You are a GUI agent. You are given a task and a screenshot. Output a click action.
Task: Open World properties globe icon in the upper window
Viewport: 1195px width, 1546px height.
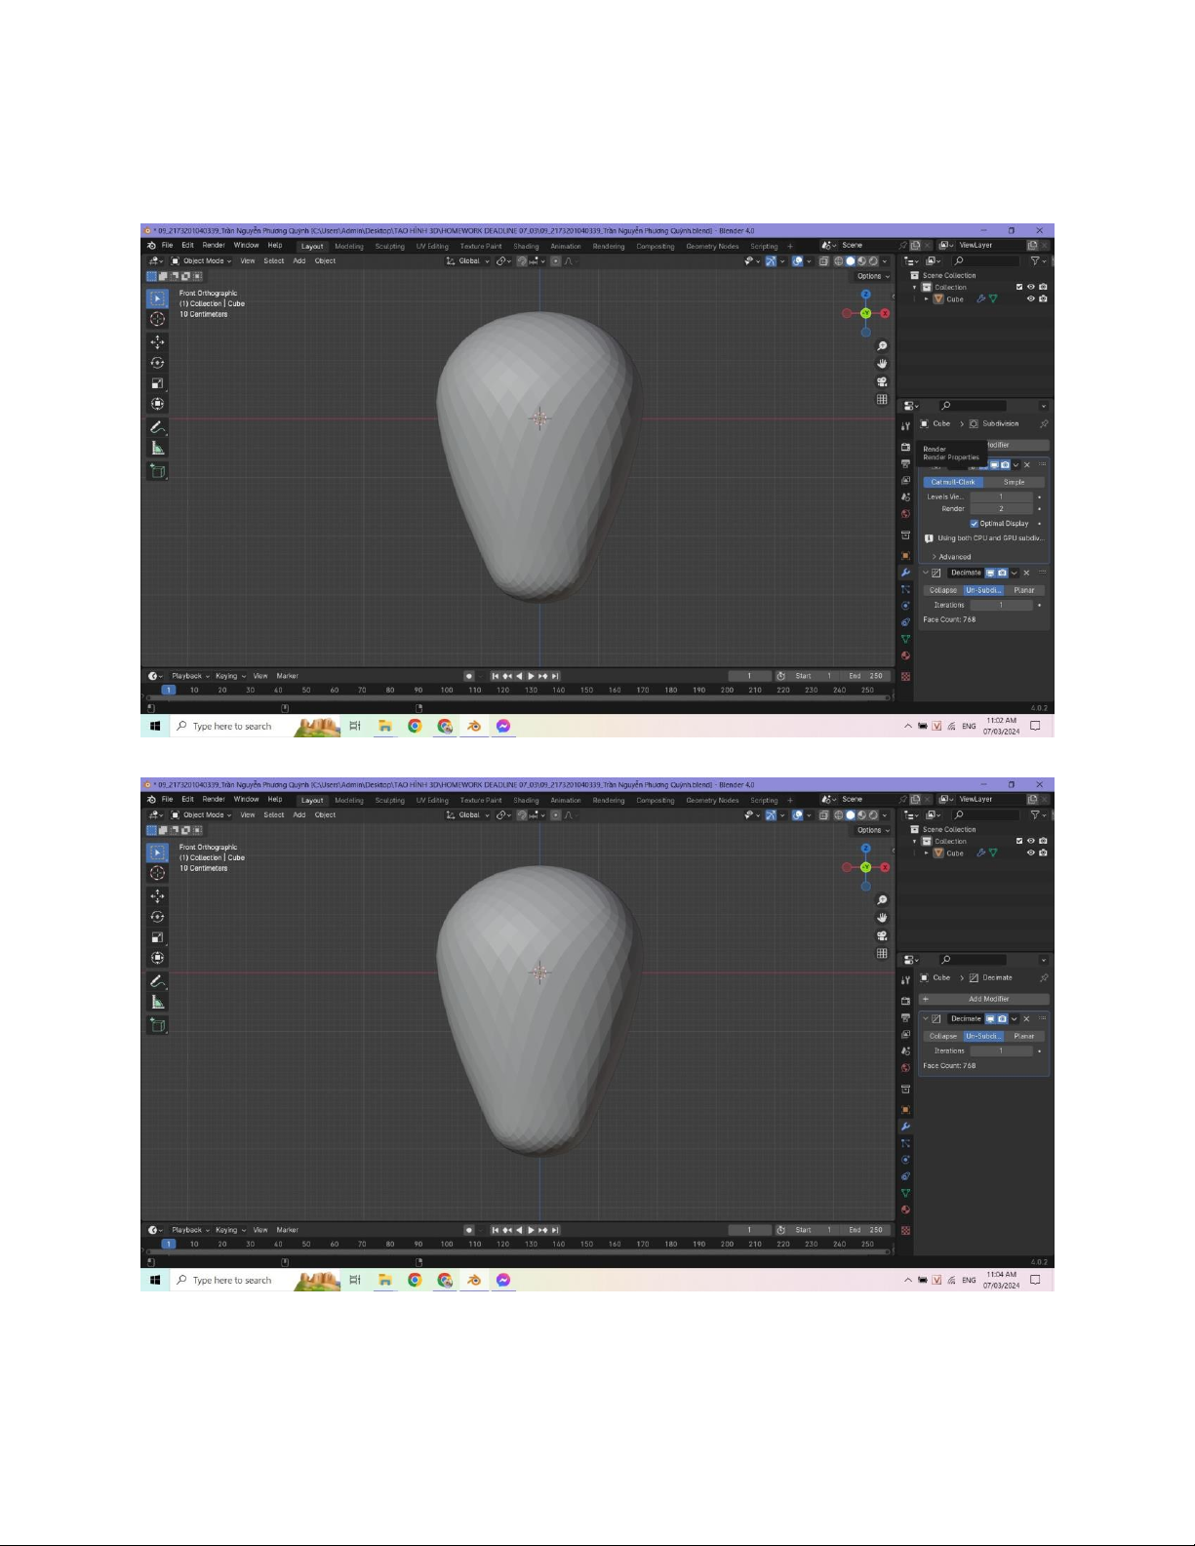click(905, 514)
